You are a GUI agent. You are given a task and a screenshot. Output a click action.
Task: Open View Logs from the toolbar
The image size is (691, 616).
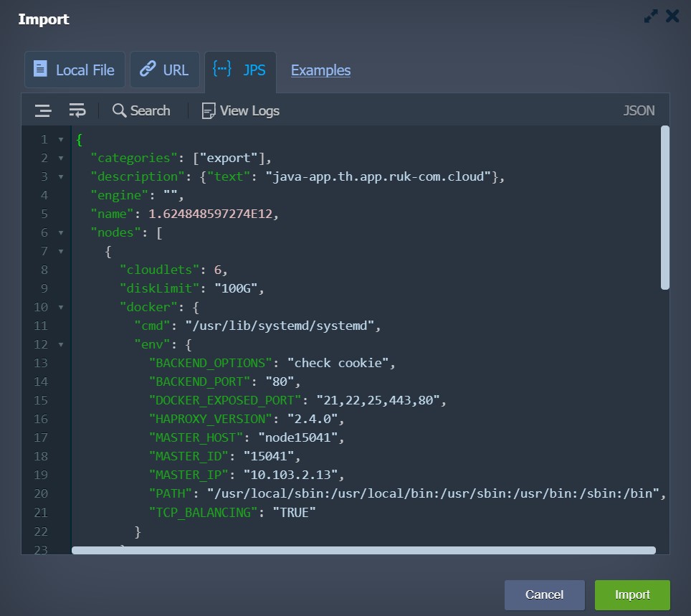(241, 110)
